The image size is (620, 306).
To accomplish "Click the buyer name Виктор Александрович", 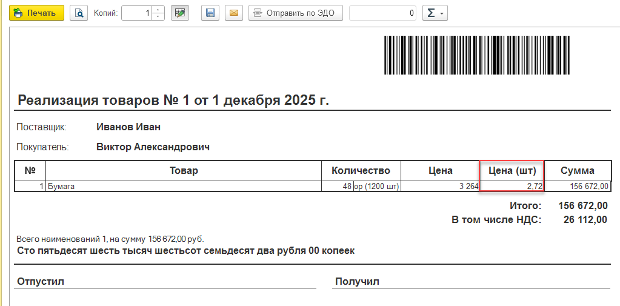I will pyautogui.click(x=153, y=147).
